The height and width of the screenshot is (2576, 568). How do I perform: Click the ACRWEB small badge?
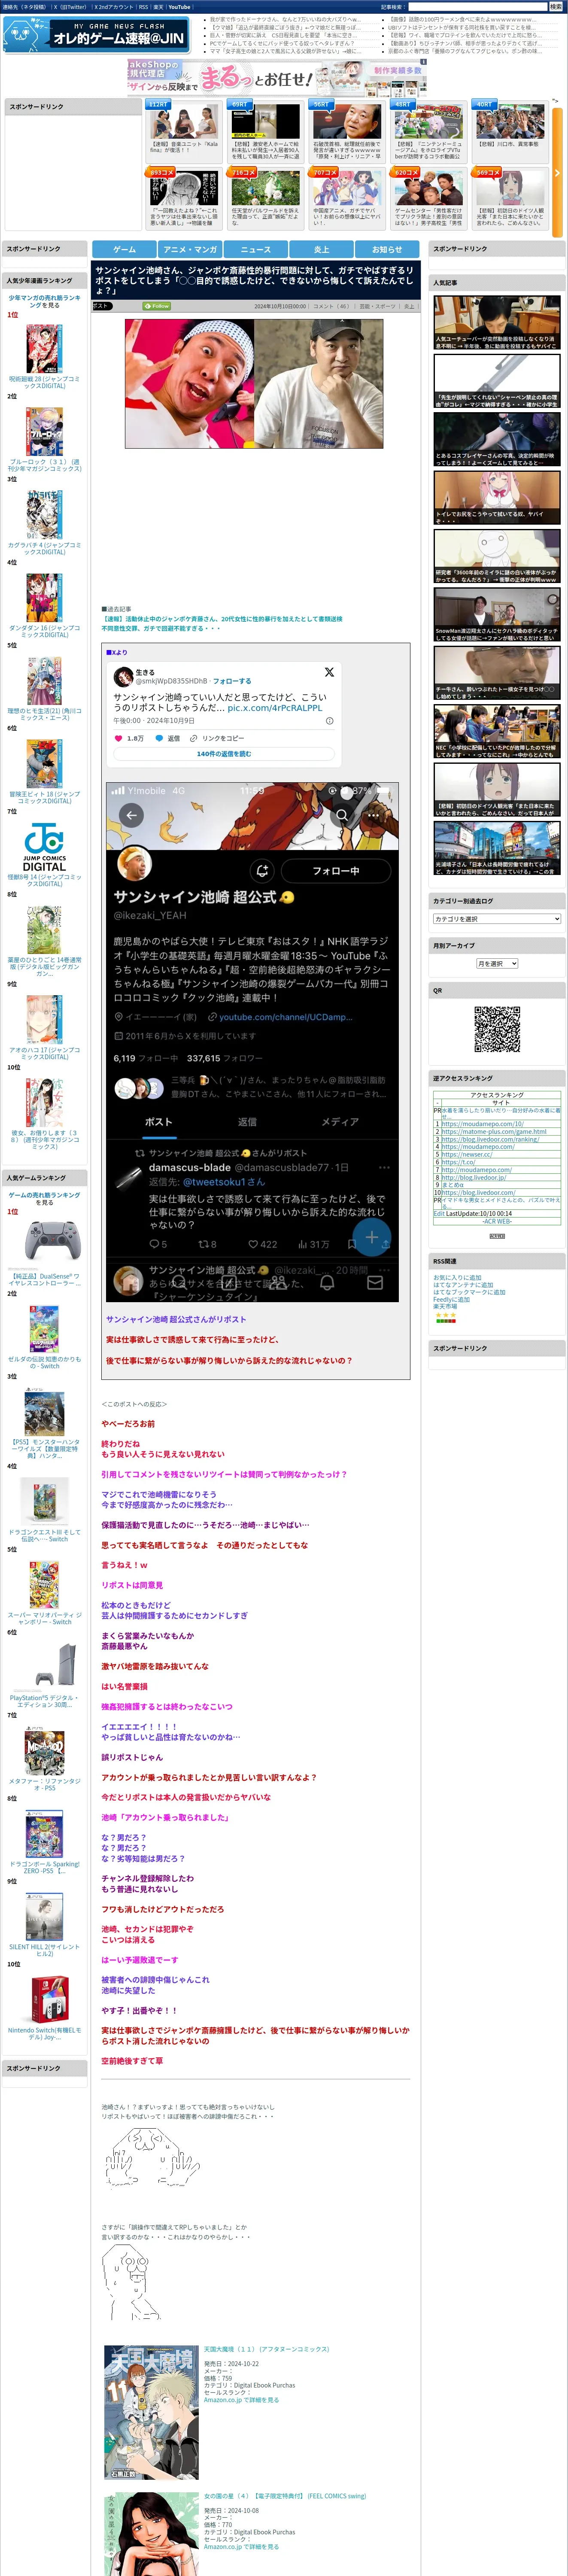pyautogui.click(x=497, y=1236)
